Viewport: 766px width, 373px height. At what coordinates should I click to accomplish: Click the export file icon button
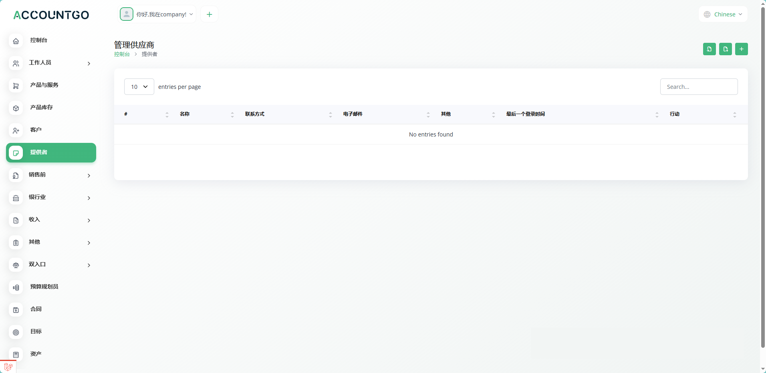(725, 49)
